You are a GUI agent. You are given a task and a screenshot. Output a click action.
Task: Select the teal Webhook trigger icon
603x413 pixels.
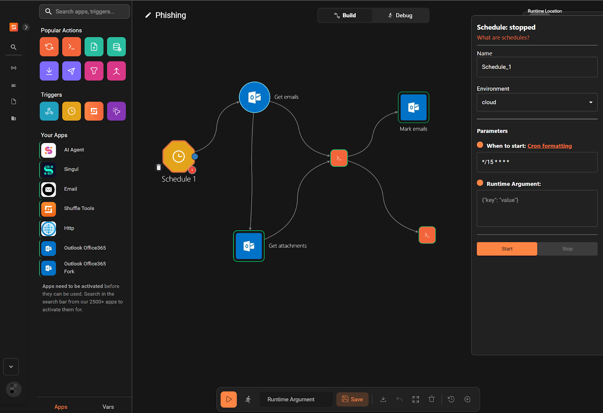pos(49,111)
